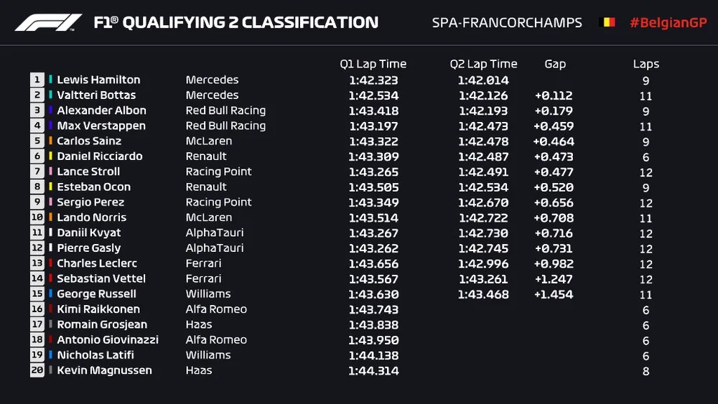Click the SPA-FRANCORCHAMPS circuit title
Screen dimensions: 718x404
point(507,22)
